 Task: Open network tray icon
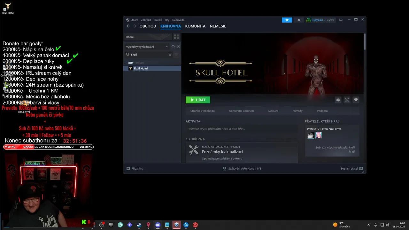[x=382, y=225]
